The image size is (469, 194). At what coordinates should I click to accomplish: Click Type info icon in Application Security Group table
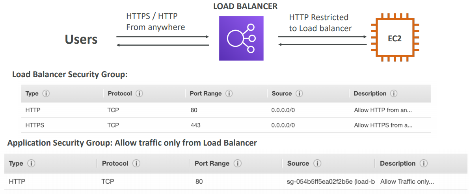[31, 163]
